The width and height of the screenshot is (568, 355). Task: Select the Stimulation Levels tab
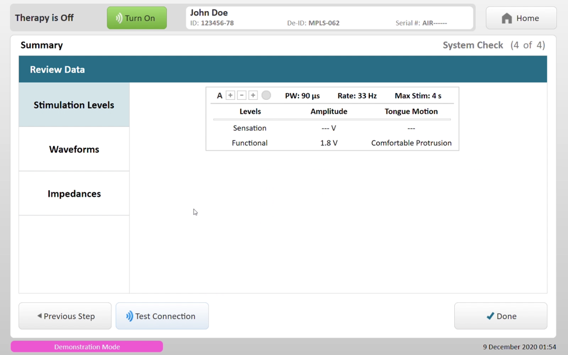point(74,105)
